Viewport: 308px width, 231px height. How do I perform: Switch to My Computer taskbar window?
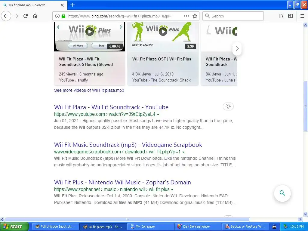[x=150, y=226]
